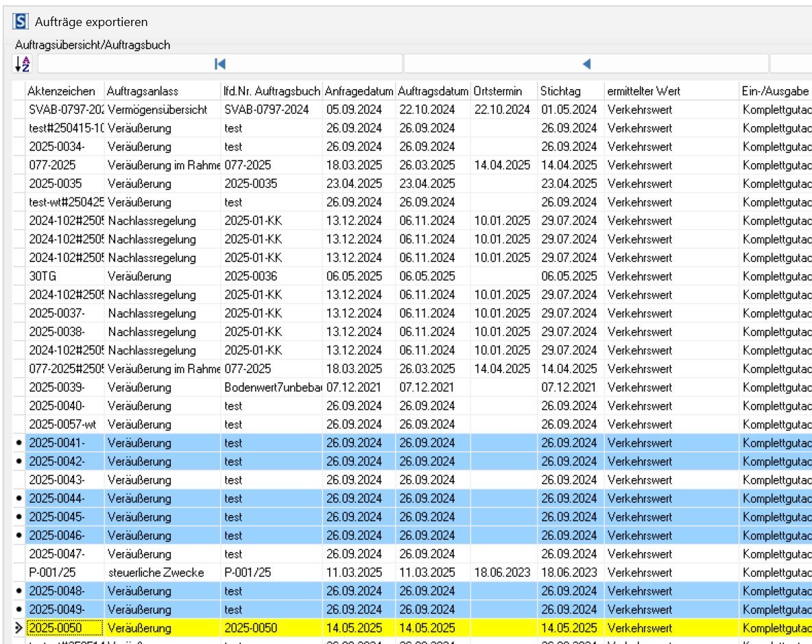Select the lfd.Nr. cell SVAB-0797-2024
The height and width of the screenshot is (644, 812).
pos(272,110)
